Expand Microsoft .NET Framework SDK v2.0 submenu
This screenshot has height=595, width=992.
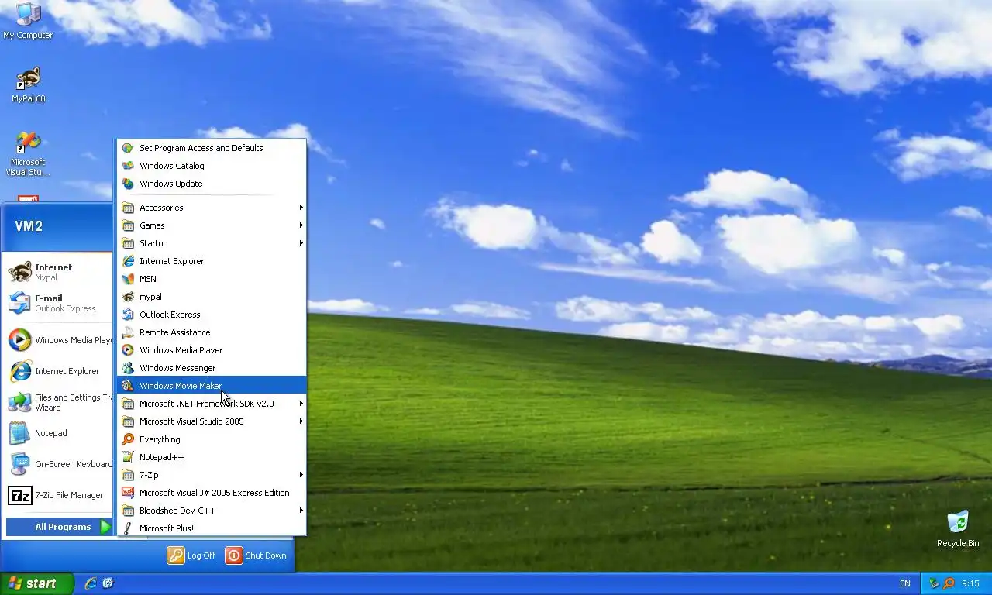(212, 404)
